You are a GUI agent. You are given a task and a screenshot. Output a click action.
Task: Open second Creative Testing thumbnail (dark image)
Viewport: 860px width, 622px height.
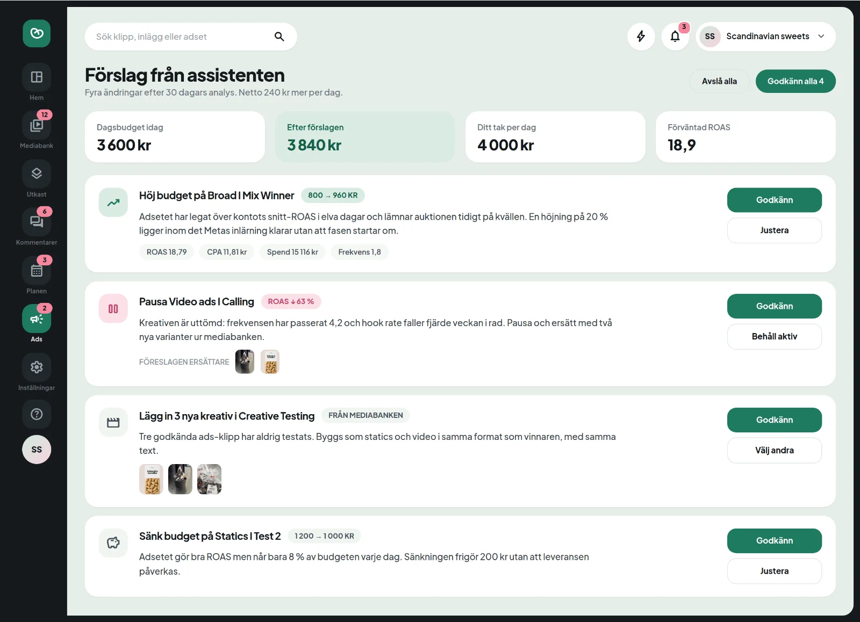click(180, 479)
